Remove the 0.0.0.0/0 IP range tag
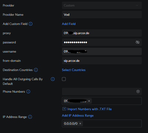The image size is (148, 133). [x=80, y=123]
